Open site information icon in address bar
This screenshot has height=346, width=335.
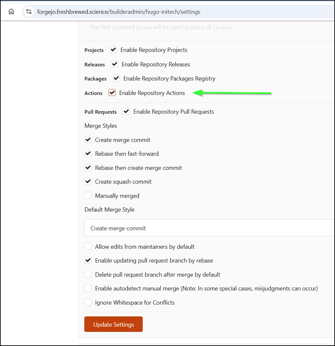click(29, 12)
